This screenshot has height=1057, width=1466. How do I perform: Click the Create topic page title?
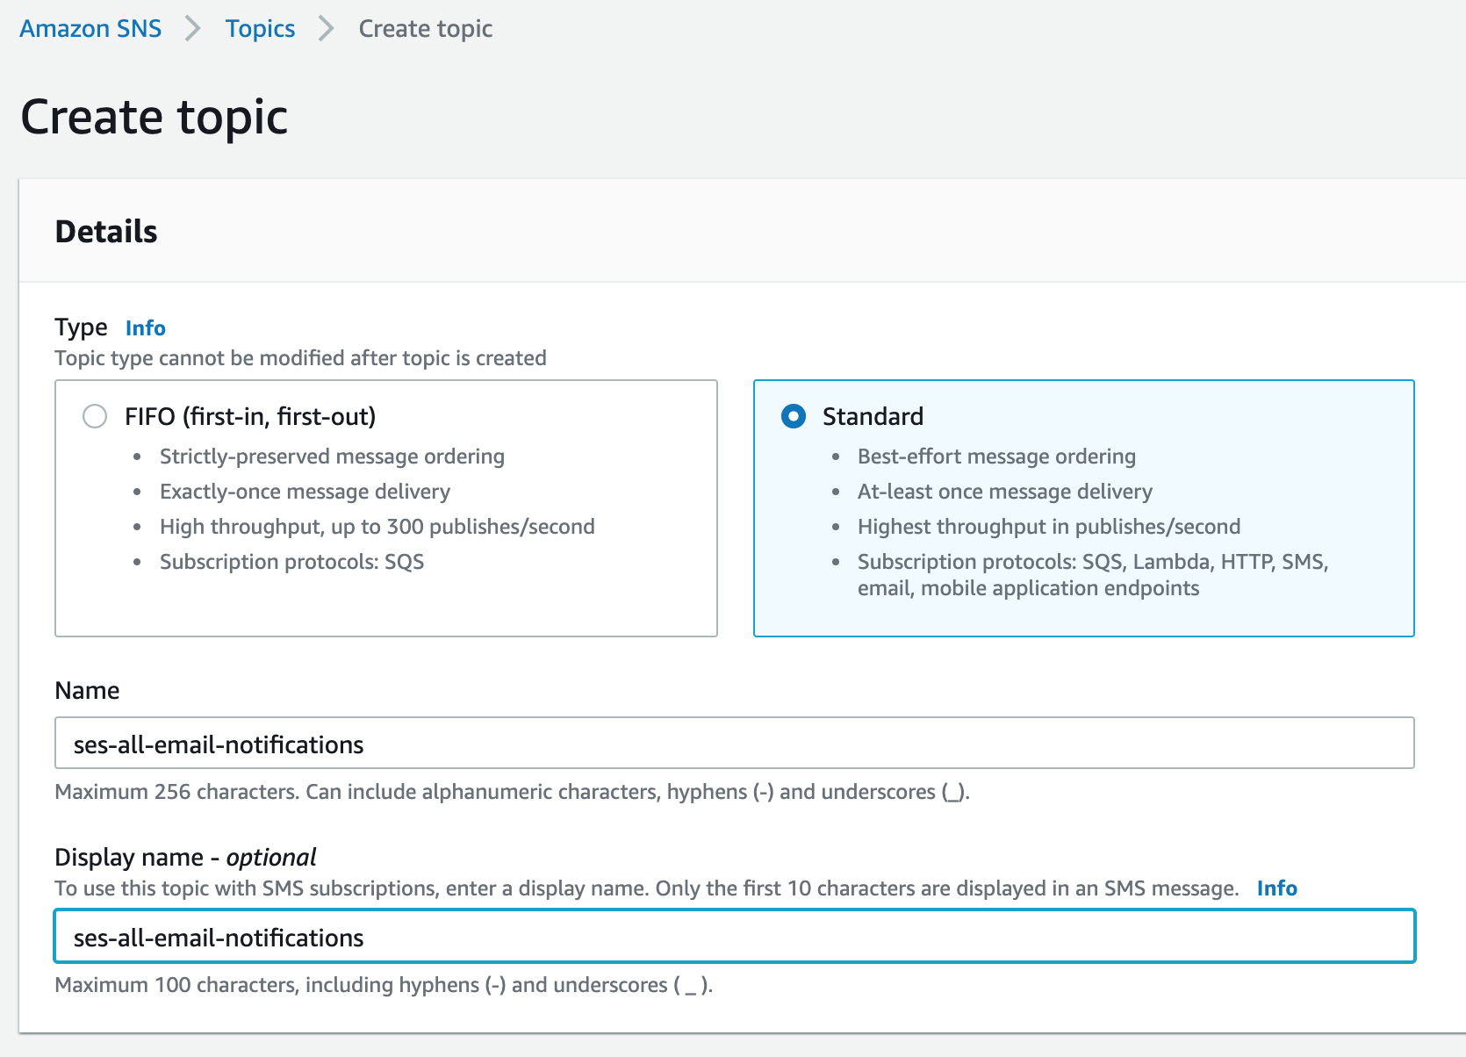(x=155, y=117)
